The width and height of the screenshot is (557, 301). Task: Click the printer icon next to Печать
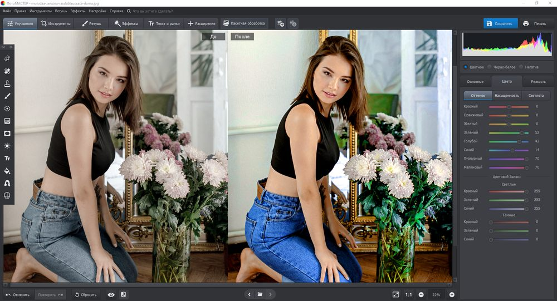coord(526,23)
